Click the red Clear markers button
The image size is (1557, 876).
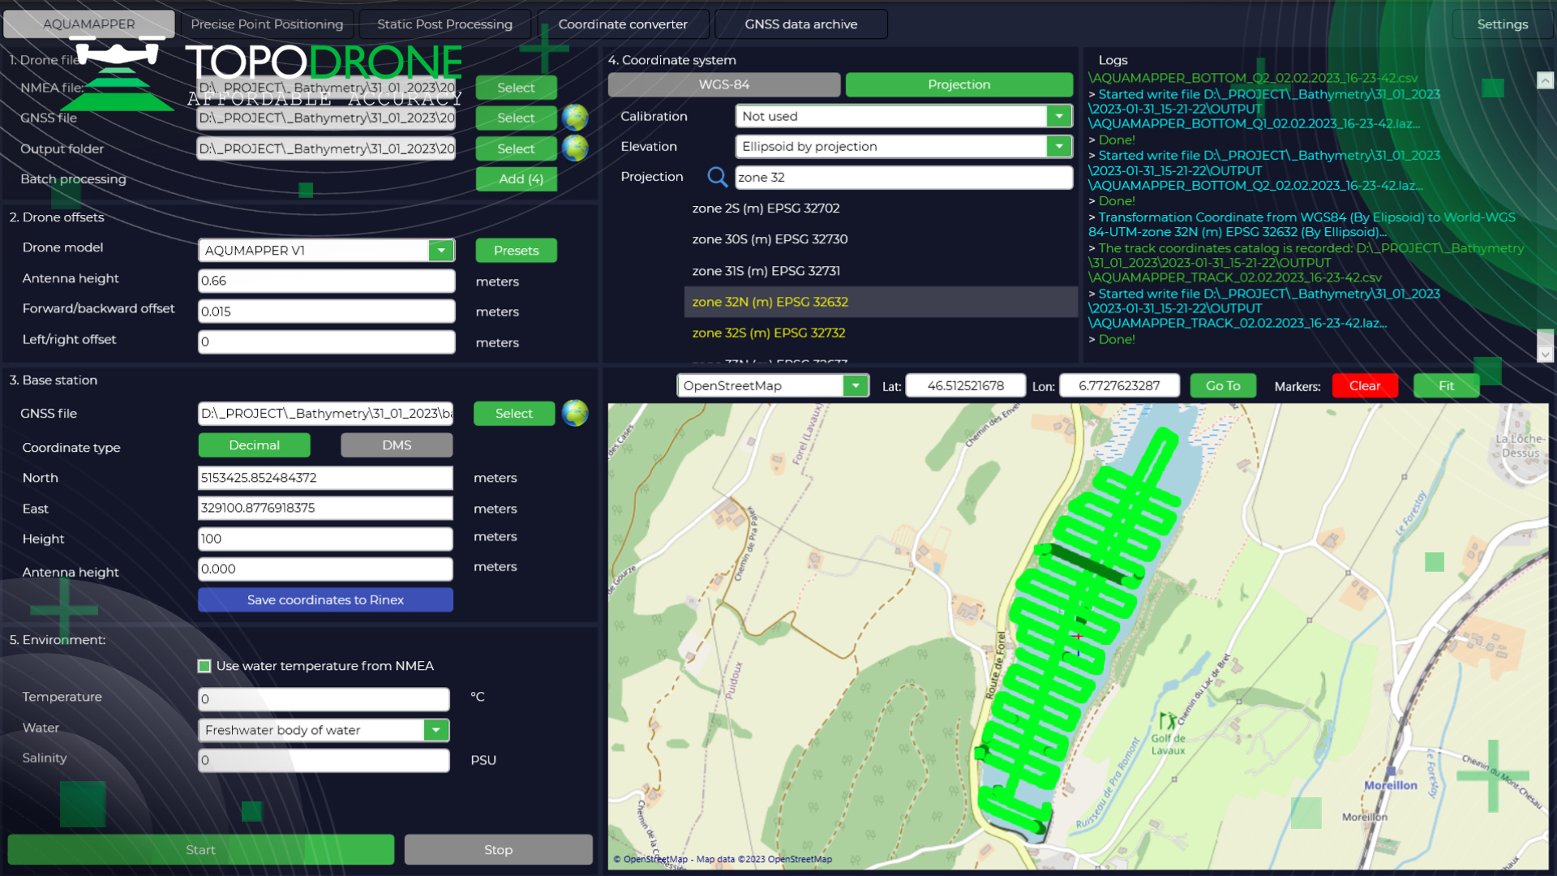(1364, 386)
